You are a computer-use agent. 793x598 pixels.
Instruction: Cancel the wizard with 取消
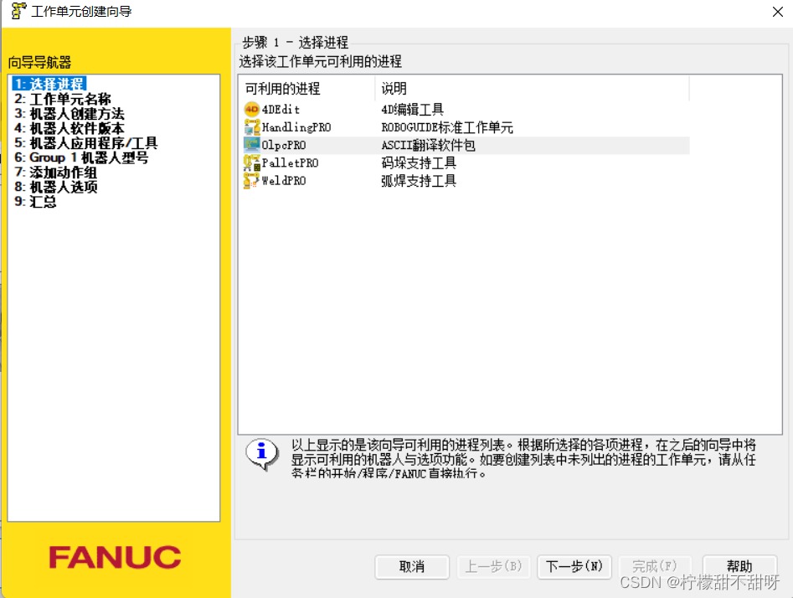coord(412,567)
